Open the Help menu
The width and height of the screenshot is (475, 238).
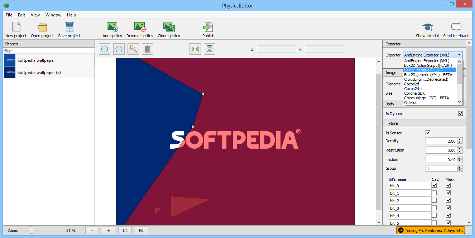[71, 15]
